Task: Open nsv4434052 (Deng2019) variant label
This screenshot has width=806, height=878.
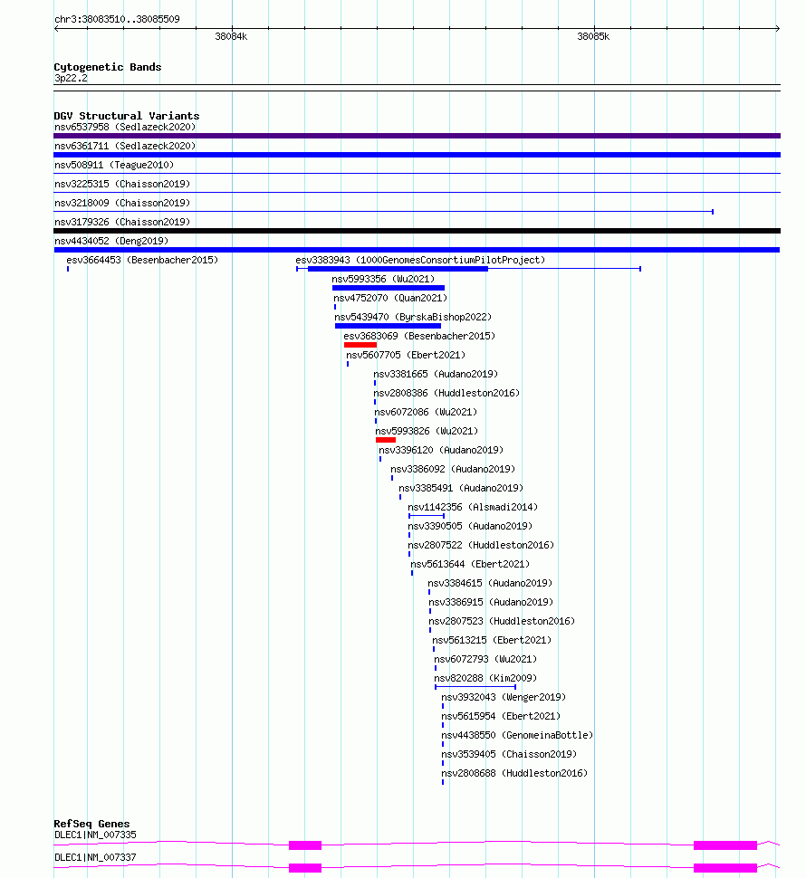Action: (111, 242)
